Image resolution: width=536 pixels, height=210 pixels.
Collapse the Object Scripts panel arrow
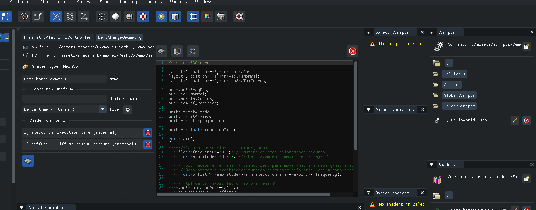[369, 32]
